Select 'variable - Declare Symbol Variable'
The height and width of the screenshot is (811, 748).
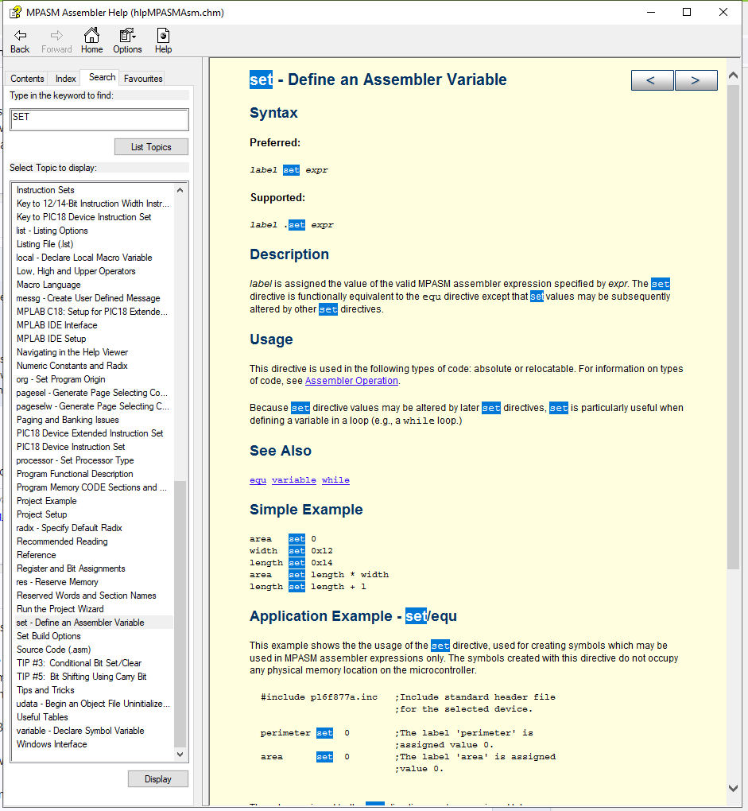coord(80,731)
